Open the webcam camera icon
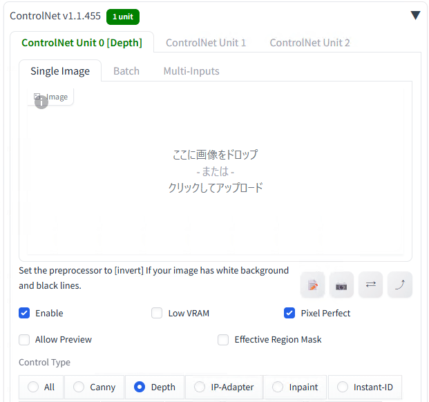 (341, 285)
